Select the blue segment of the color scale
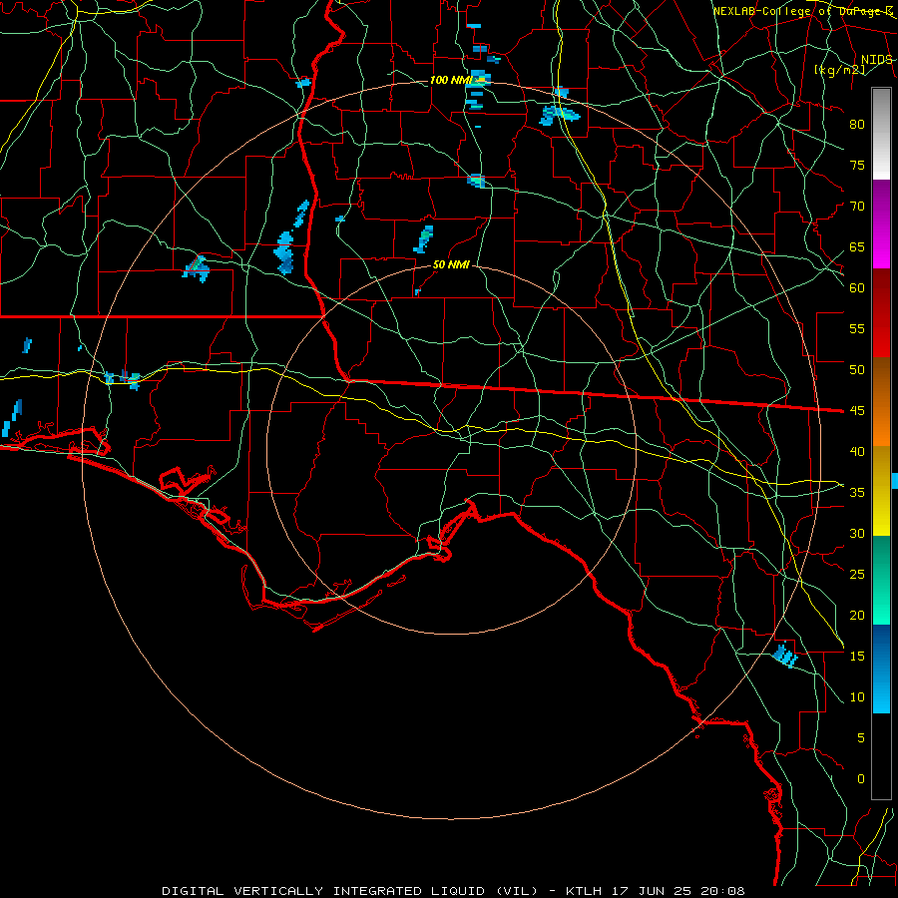This screenshot has width=898, height=898. click(x=881, y=669)
